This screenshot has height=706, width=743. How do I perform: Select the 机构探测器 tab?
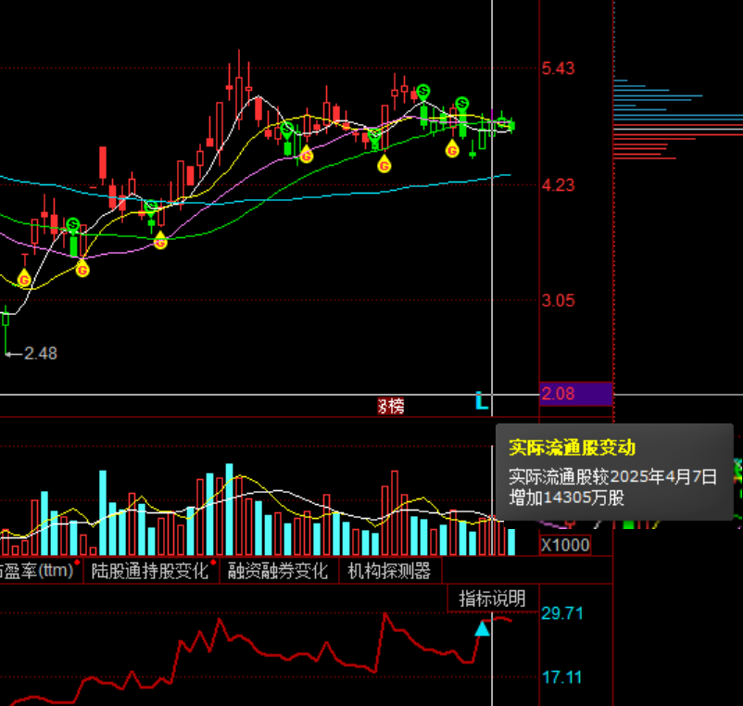pyautogui.click(x=389, y=571)
